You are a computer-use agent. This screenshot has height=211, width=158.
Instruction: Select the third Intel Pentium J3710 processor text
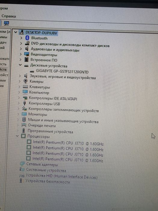coord(68,154)
